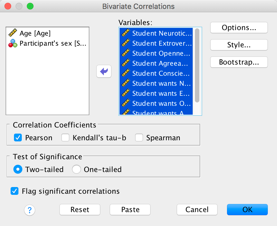Click the nominal icon beside Participant's sex

click(13, 43)
